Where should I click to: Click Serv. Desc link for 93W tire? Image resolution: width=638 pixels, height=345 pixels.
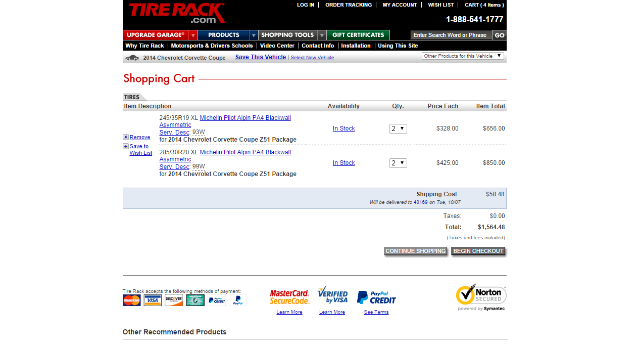click(x=174, y=132)
